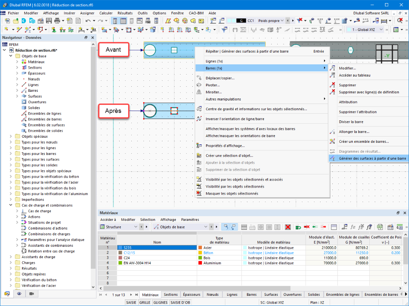Collapse Cas de charge et combinaisons folder

click(11, 205)
